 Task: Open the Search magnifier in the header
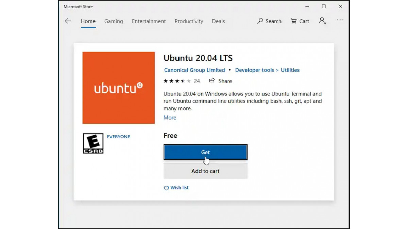pos(269,21)
